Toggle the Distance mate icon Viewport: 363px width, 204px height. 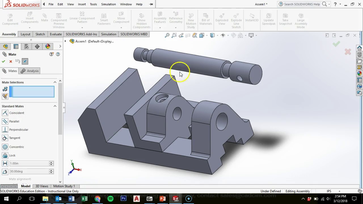(x=5, y=163)
